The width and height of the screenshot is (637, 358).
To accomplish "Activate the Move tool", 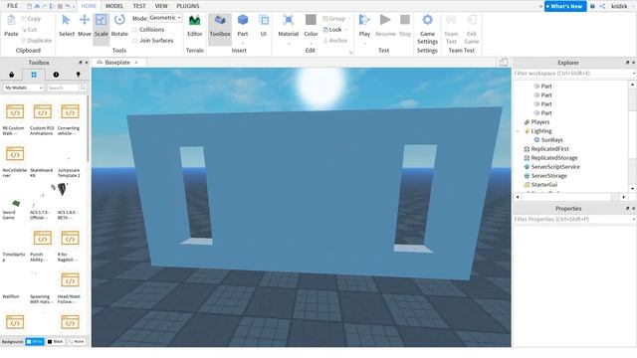I will click(84, 25).
